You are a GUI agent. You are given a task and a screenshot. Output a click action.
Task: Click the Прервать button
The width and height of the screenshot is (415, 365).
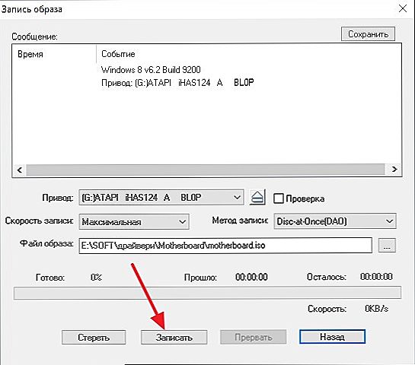click(x=254, y=337)
